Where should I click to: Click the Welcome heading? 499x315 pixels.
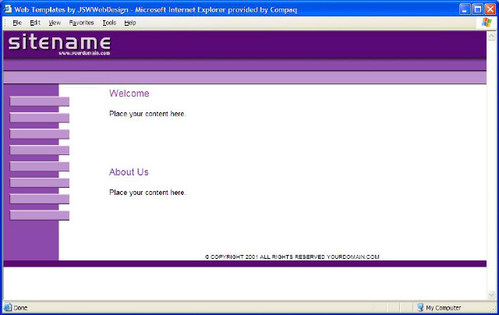[x=129, y=94]
